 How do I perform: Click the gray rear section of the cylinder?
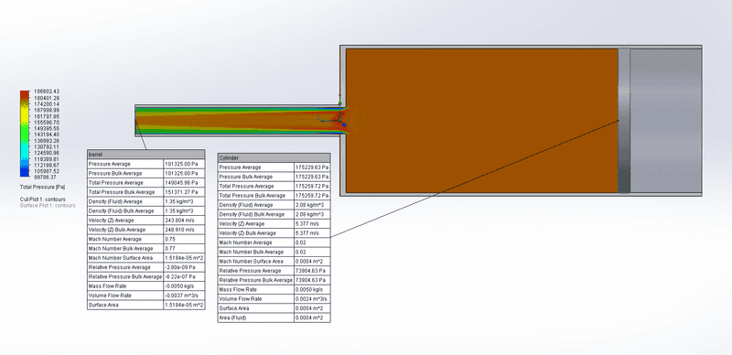coord(665,121)
